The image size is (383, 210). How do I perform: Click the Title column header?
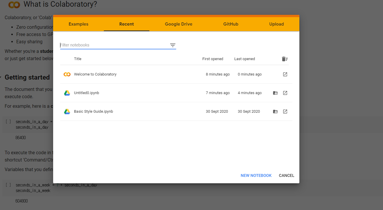[x=78, y=59]
